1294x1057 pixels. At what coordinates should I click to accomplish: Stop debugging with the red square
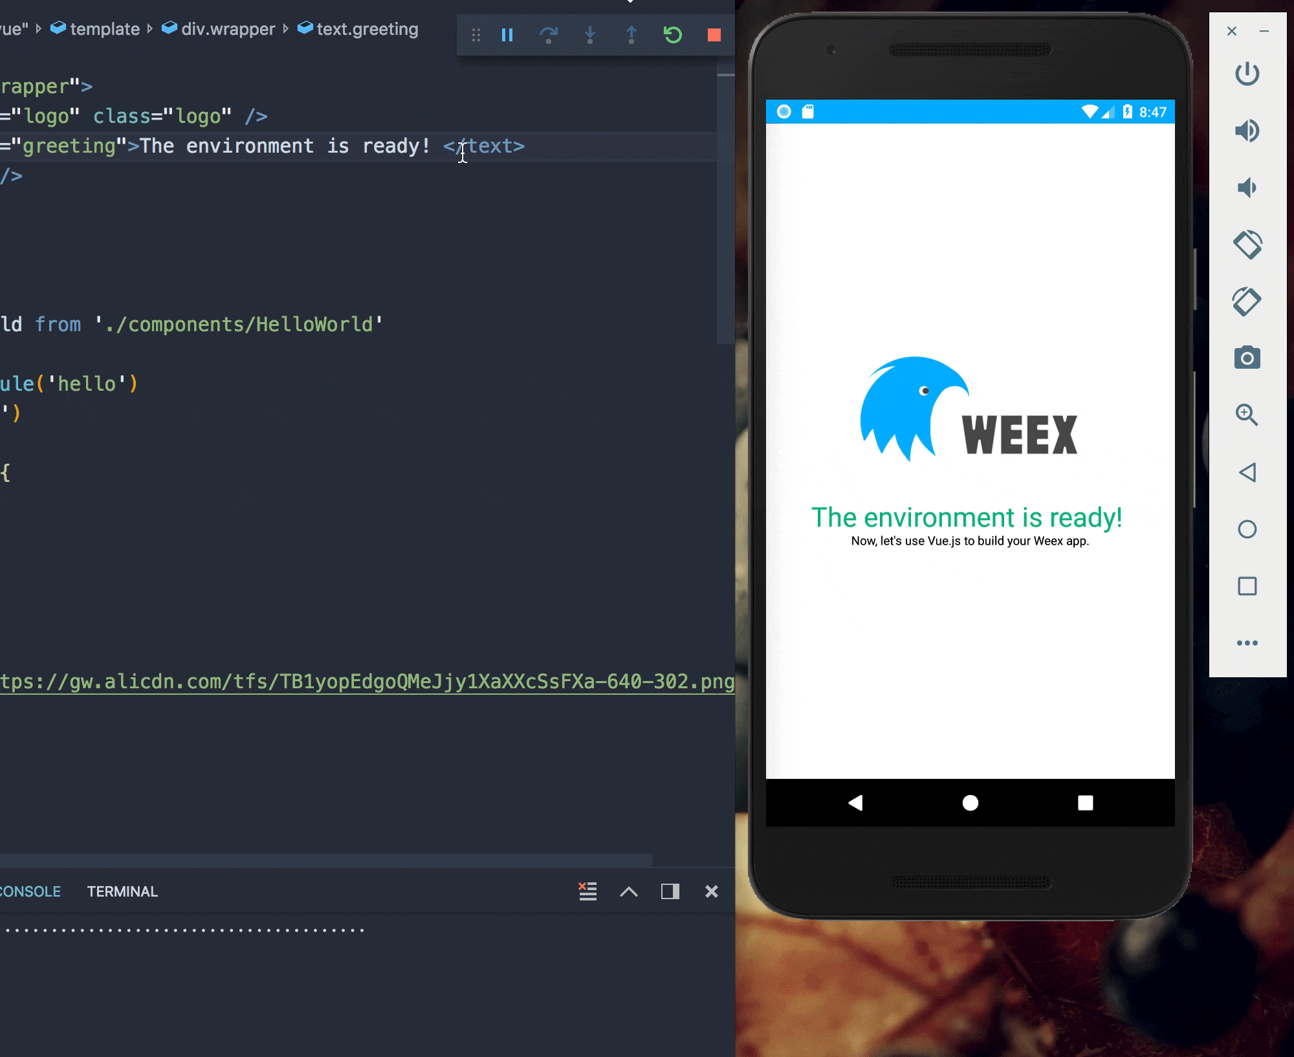coord(714,36)
